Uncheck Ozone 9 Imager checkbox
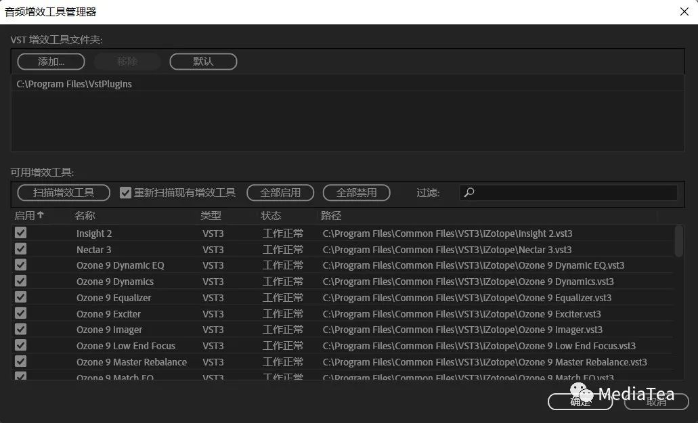The width and height of the screenshot is (698, 423). tap(20, 329)
